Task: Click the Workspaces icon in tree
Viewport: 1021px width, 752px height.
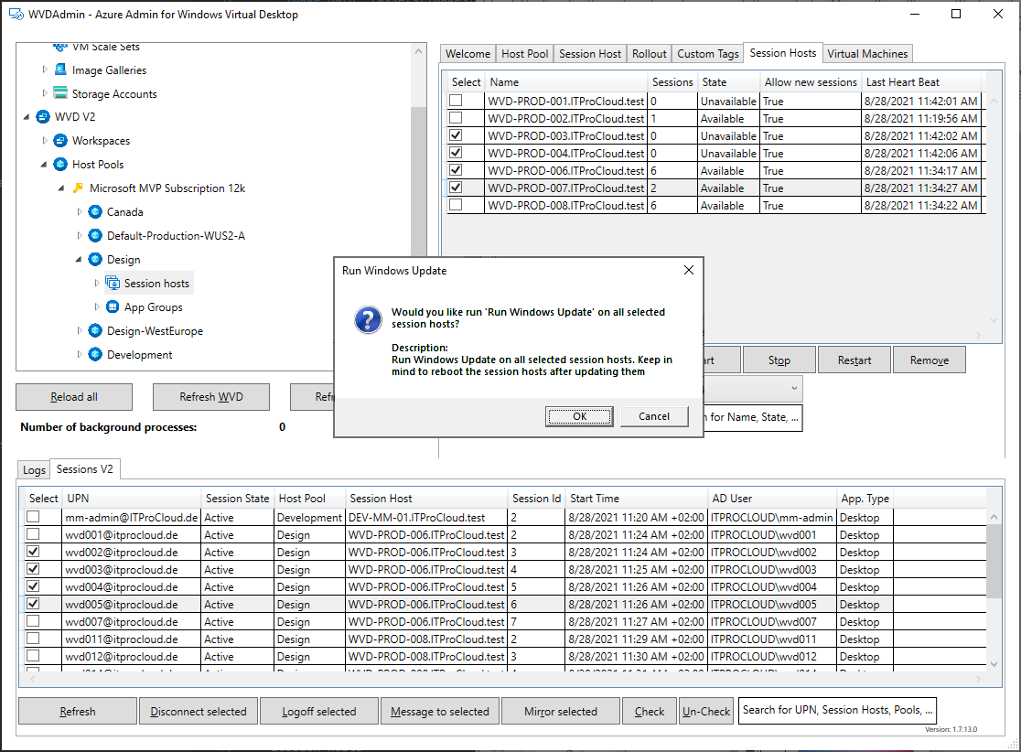Action: [x=60, y=141]
